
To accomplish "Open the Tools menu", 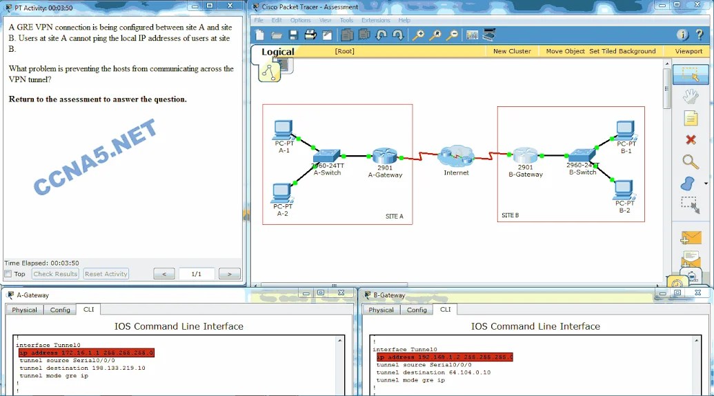I will point(346,20).
